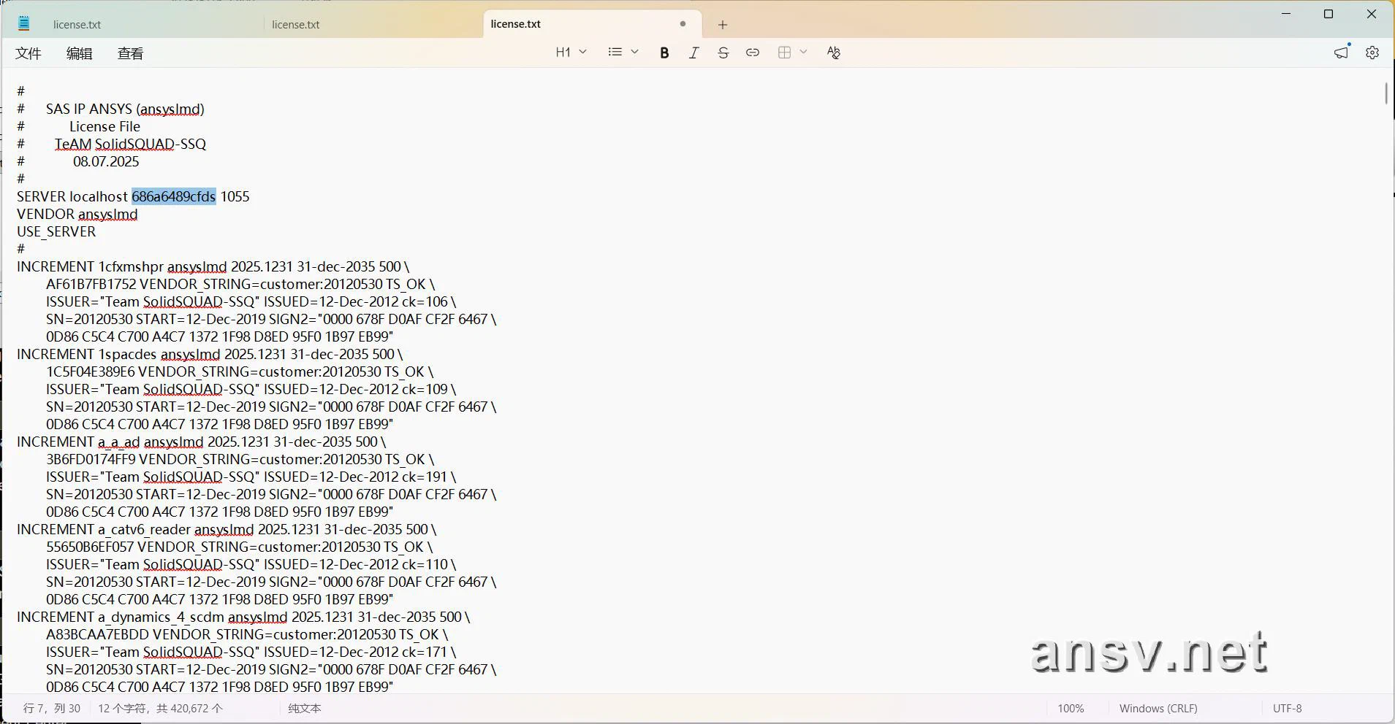The width and height of the screenshot is (1395, 724).
Task: Click the TeAM SolidSQUAD-SSQ header line
Action: pos(130,144)
